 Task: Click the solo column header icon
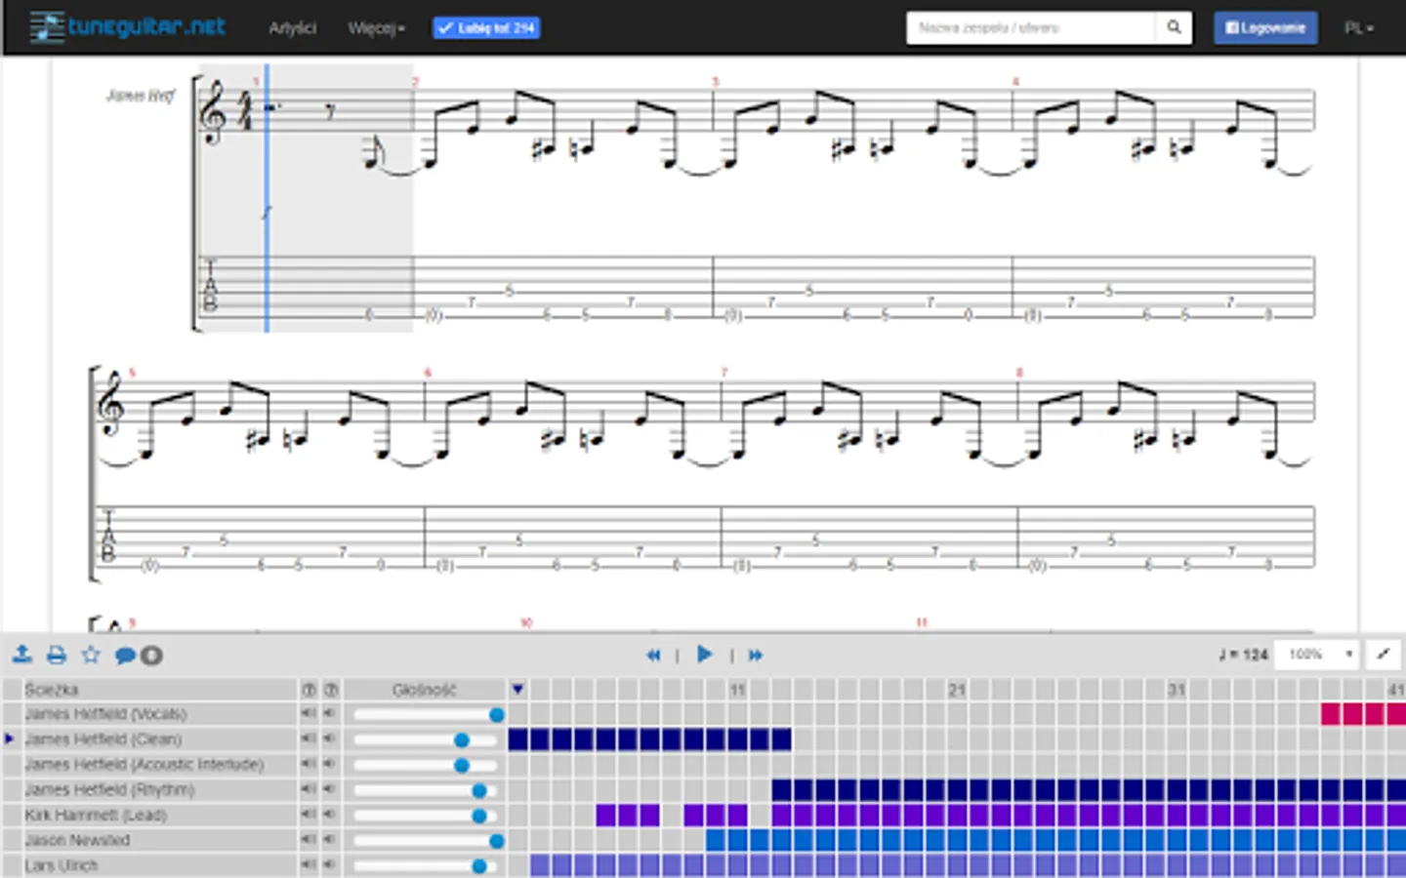pyautogui.click(x=309, y=690)
